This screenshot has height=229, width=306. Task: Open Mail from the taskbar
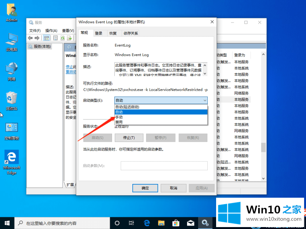pyautogui.click(x=190, y=223)
